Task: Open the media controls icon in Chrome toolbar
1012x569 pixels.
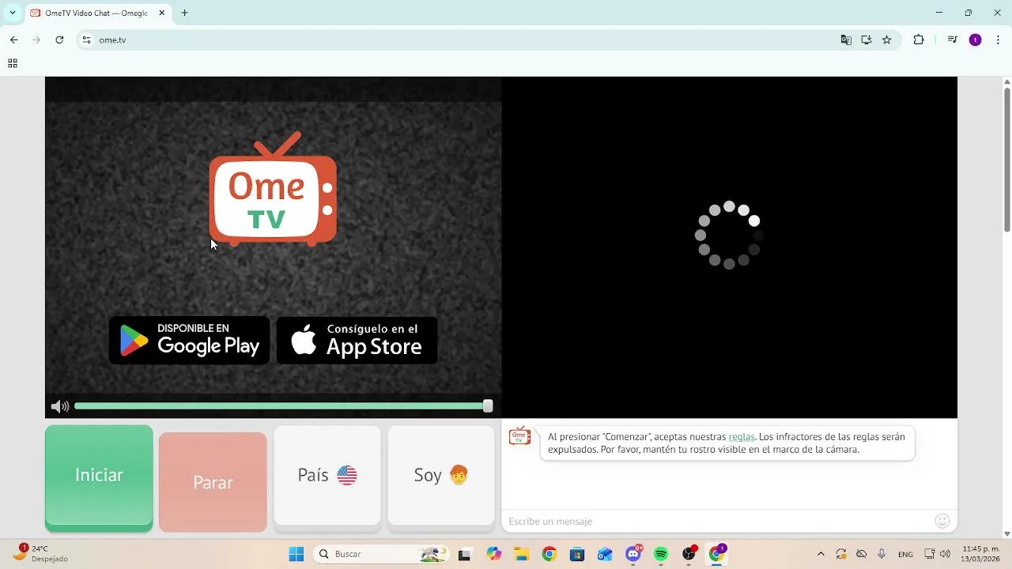Action: click(953, 40)
